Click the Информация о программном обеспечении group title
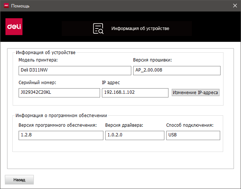 61,116
